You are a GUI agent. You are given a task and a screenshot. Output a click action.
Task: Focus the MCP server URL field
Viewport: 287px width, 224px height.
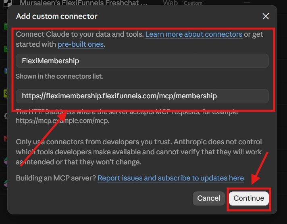pyautogui.click(x=142, y=96)
